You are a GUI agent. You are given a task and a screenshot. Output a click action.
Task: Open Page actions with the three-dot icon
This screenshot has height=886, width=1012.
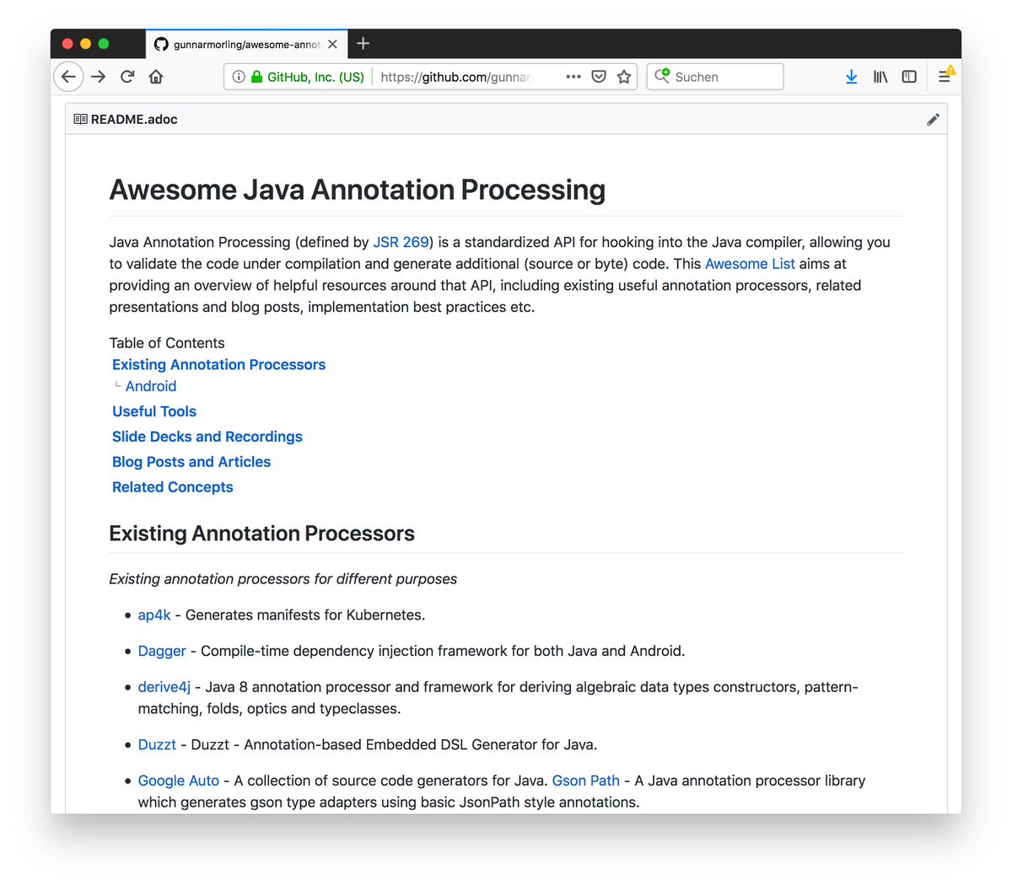click(573, 76)
